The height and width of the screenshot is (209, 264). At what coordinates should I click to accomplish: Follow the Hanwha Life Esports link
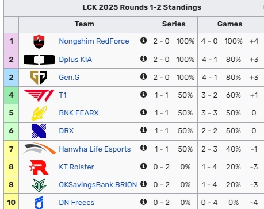point(95,149)
